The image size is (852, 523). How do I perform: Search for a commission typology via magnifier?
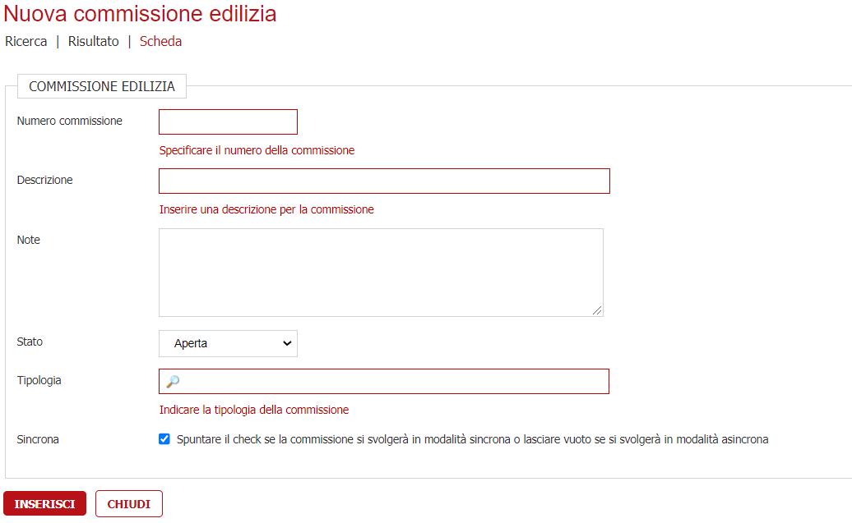170,380
